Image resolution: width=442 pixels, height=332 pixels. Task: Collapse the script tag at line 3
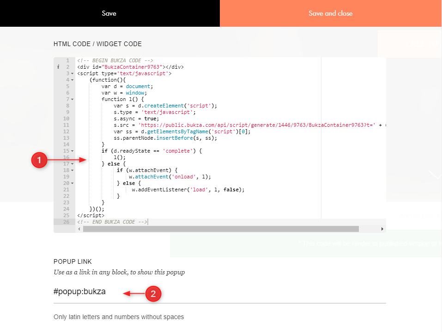pyautogui.click(x=73, y=74)
